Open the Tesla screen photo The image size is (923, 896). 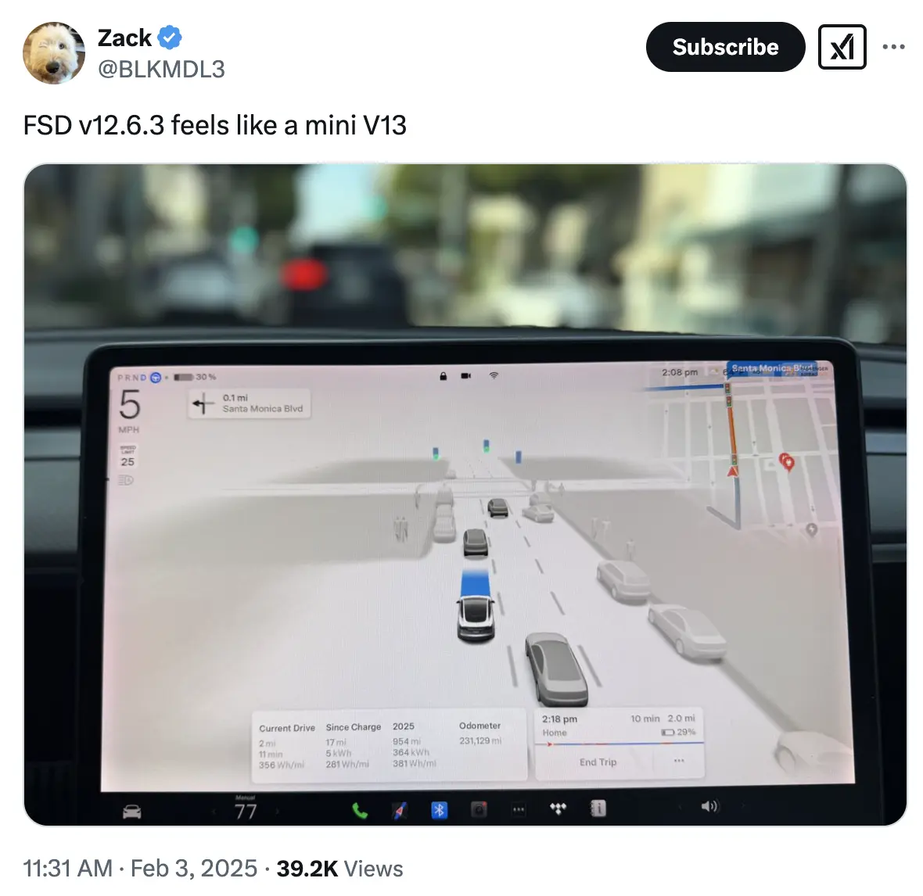coord(465,494)
